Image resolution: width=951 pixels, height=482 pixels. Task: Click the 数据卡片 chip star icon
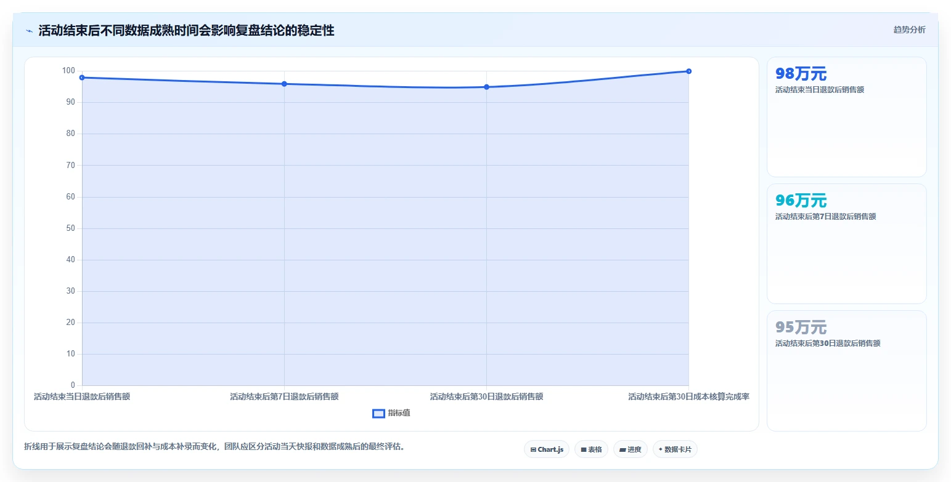[660, 449]
